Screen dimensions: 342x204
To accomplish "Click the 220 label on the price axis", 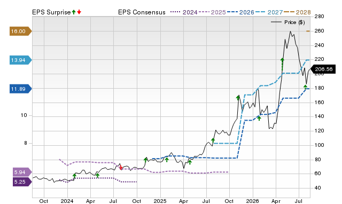I will click(x=320, y=59).
